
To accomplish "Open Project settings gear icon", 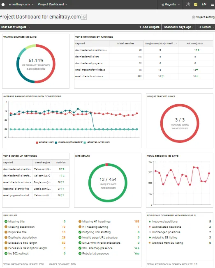I will point(193,17).
